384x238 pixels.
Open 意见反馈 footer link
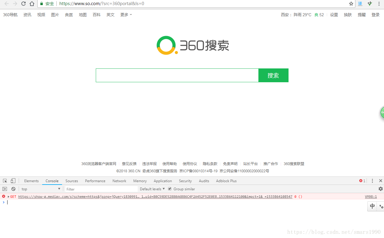click(129, 164)
